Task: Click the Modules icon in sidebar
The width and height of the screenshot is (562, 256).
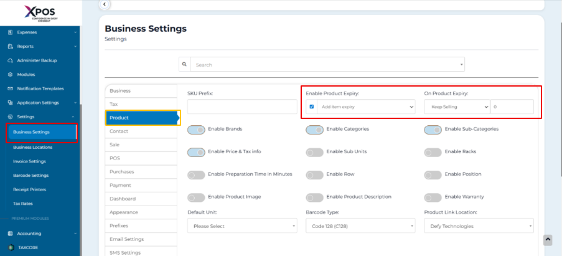Action: tap(10, 75)
